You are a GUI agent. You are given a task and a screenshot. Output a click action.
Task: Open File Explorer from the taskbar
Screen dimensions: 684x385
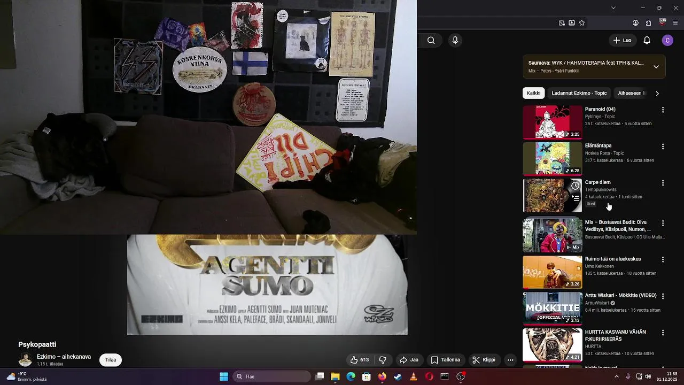point(335,376)
